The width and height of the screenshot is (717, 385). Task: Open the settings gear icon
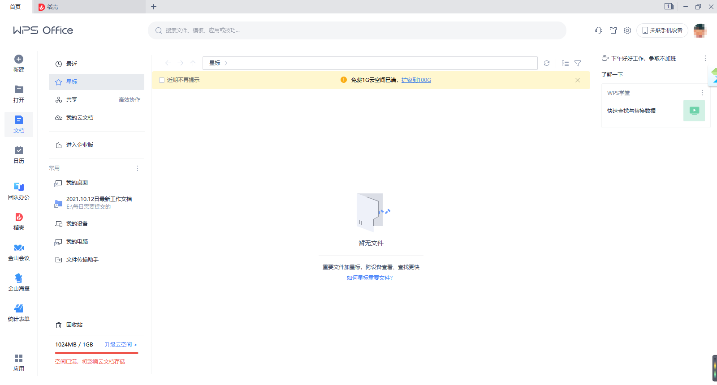pos(627,30)
